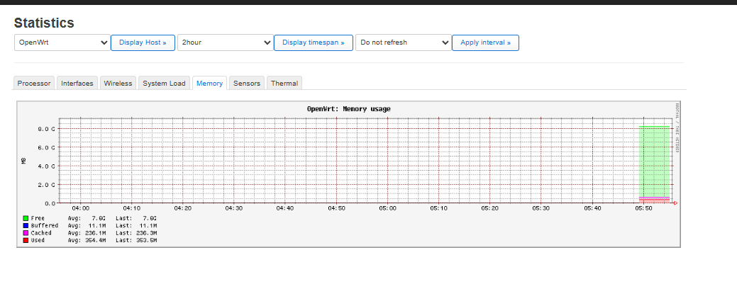Open the 'Do not refresh' interval dropdown
The width and height of the screenshot is (737, 284).
click(x=403, y=42)
